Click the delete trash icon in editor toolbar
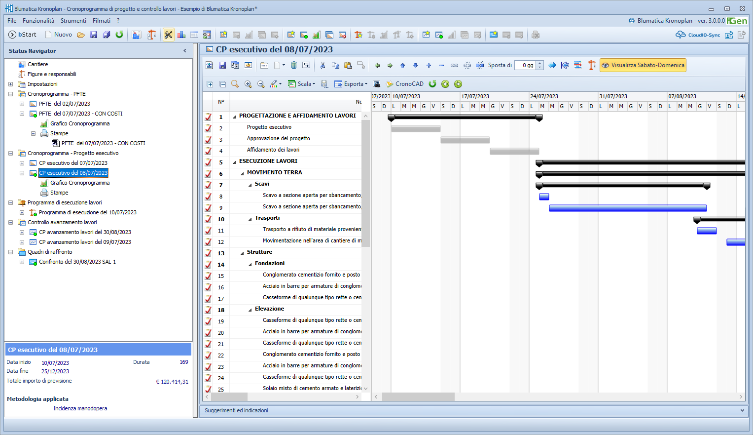The width and height of the screenshot is (753, 435). [294, 65]
